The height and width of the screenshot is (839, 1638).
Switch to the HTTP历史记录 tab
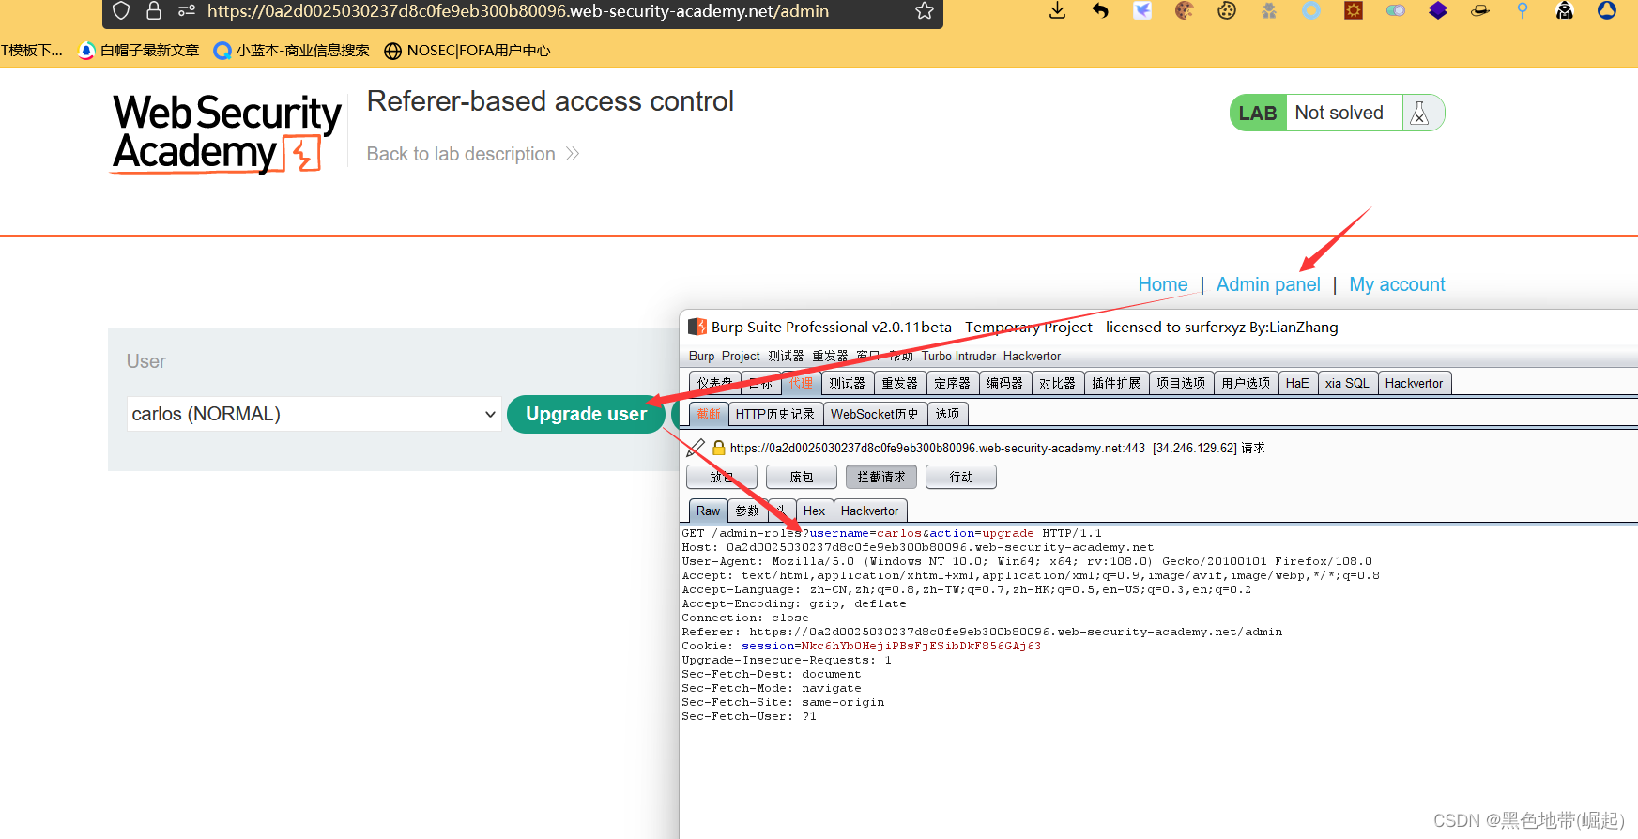point(774,414)
